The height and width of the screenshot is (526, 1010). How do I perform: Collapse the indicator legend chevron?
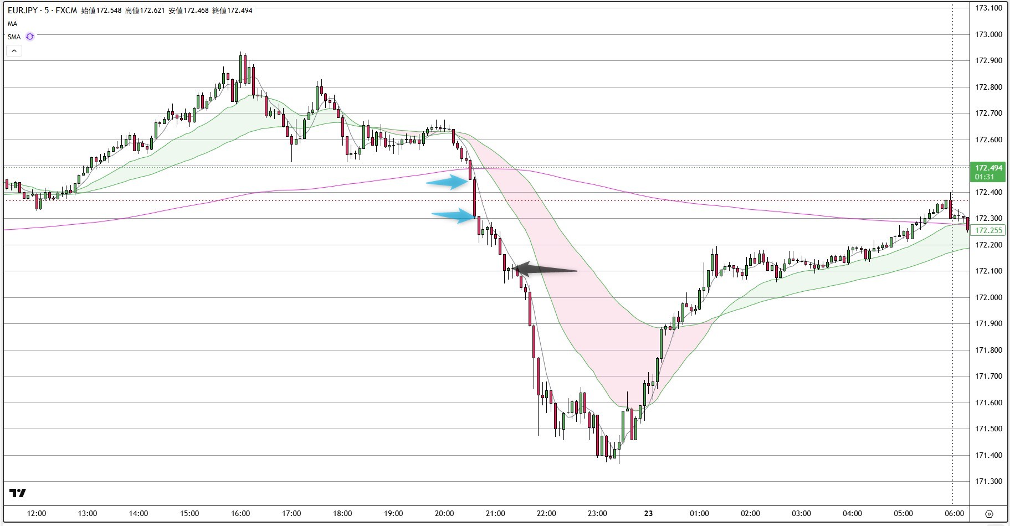14,50
